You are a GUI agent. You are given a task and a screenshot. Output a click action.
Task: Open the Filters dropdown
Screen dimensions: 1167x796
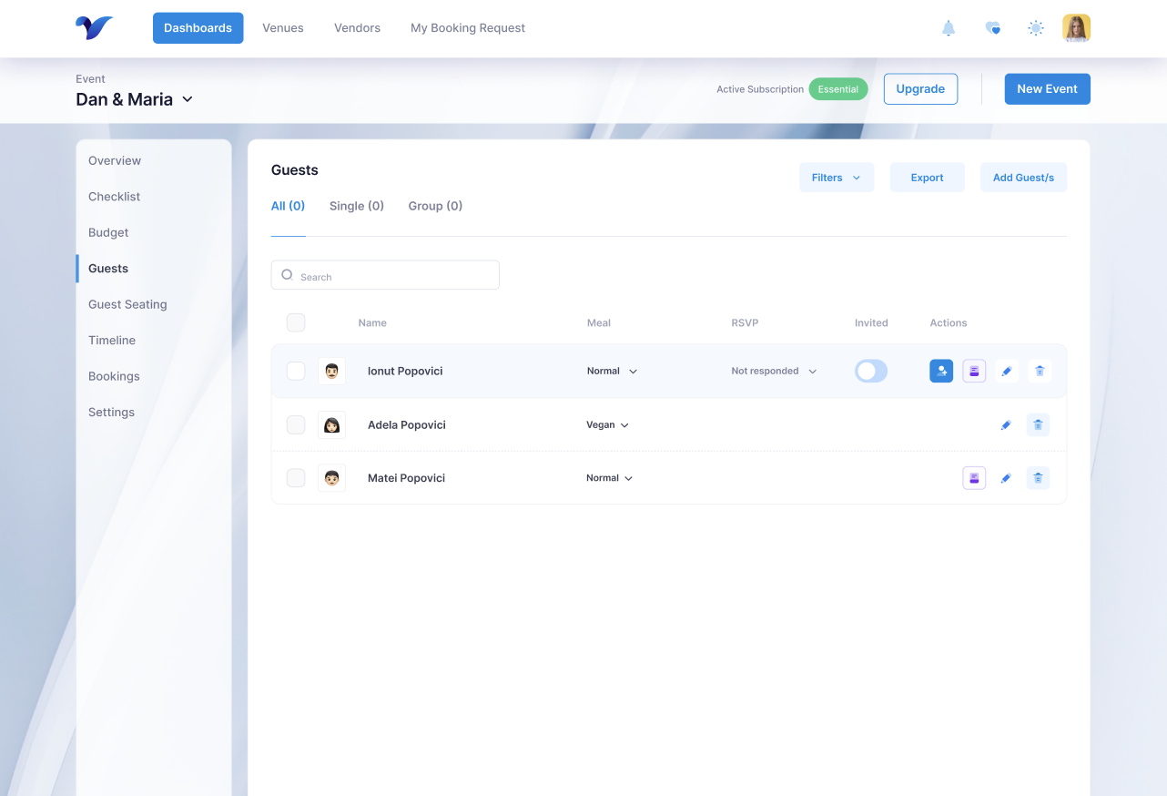[836, 178]
